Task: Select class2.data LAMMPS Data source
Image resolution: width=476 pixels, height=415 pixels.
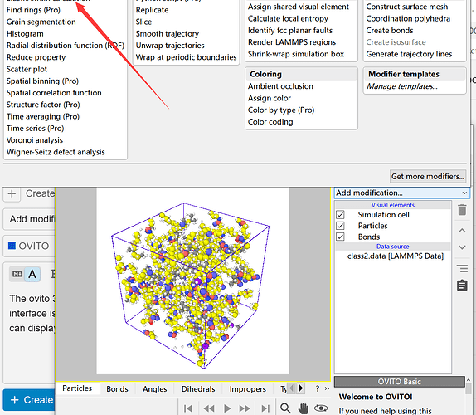Action: coord(396,256)
